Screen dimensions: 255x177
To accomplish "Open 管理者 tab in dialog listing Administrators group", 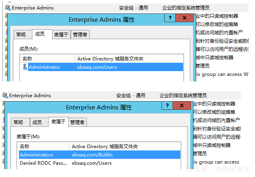I will [x=77, y=122].
